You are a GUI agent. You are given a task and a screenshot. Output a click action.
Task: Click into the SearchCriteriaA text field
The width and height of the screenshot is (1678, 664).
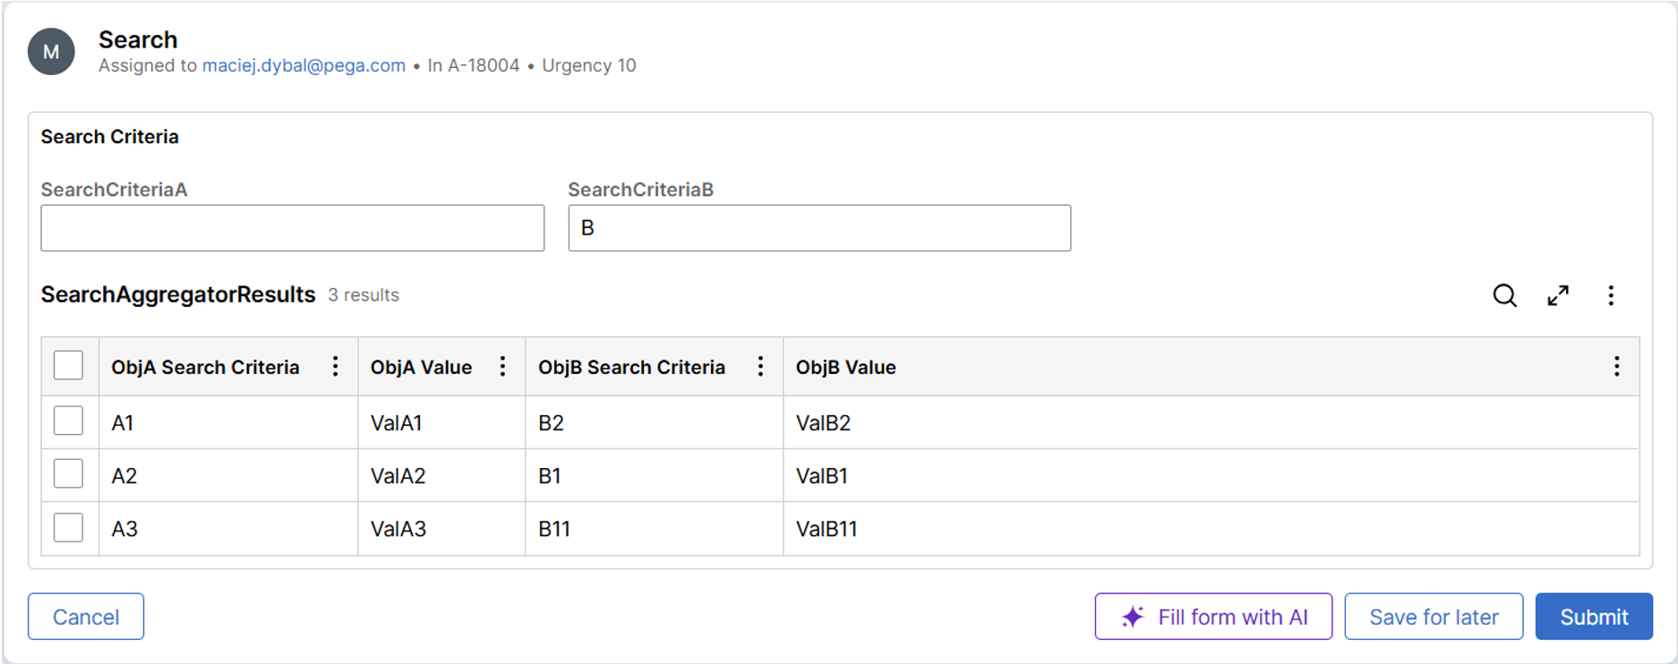292,228
